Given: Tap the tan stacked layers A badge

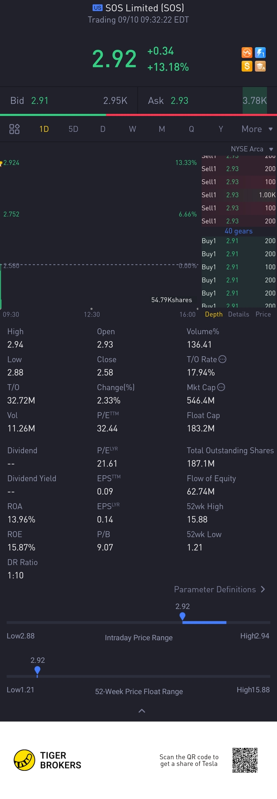Looking at the screenshot, I should (260, 66).
